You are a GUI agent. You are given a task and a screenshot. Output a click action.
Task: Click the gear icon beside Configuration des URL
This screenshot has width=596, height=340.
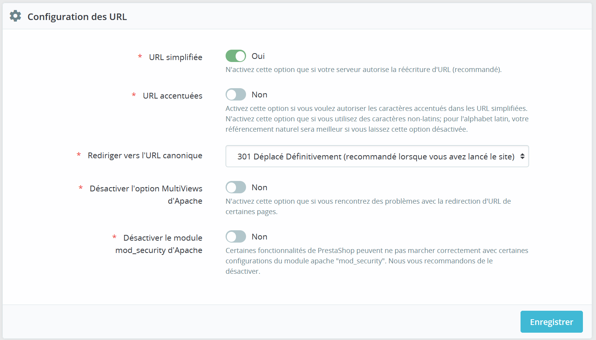point(15,16)
